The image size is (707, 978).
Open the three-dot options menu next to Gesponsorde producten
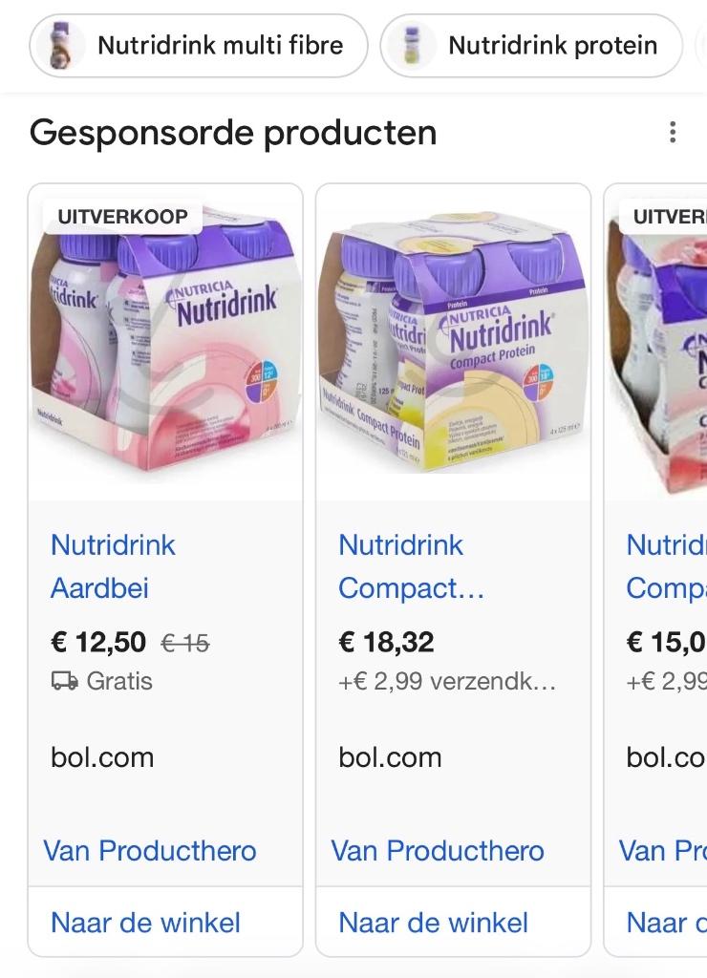click(x=672, y=131)
